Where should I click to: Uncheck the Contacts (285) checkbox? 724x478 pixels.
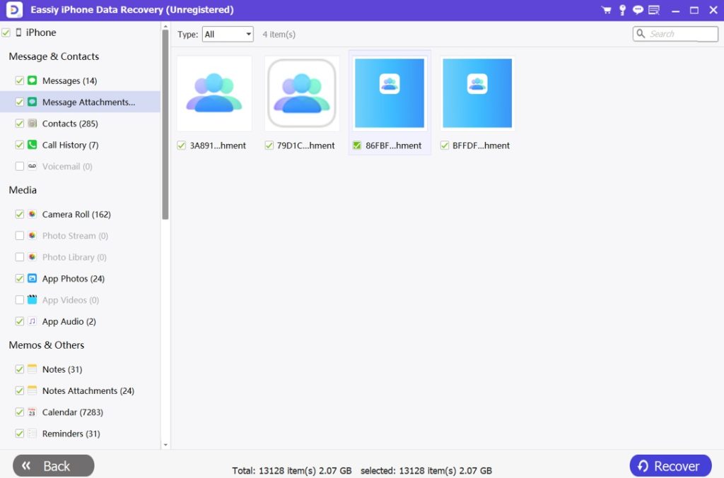tap(19, 124)
